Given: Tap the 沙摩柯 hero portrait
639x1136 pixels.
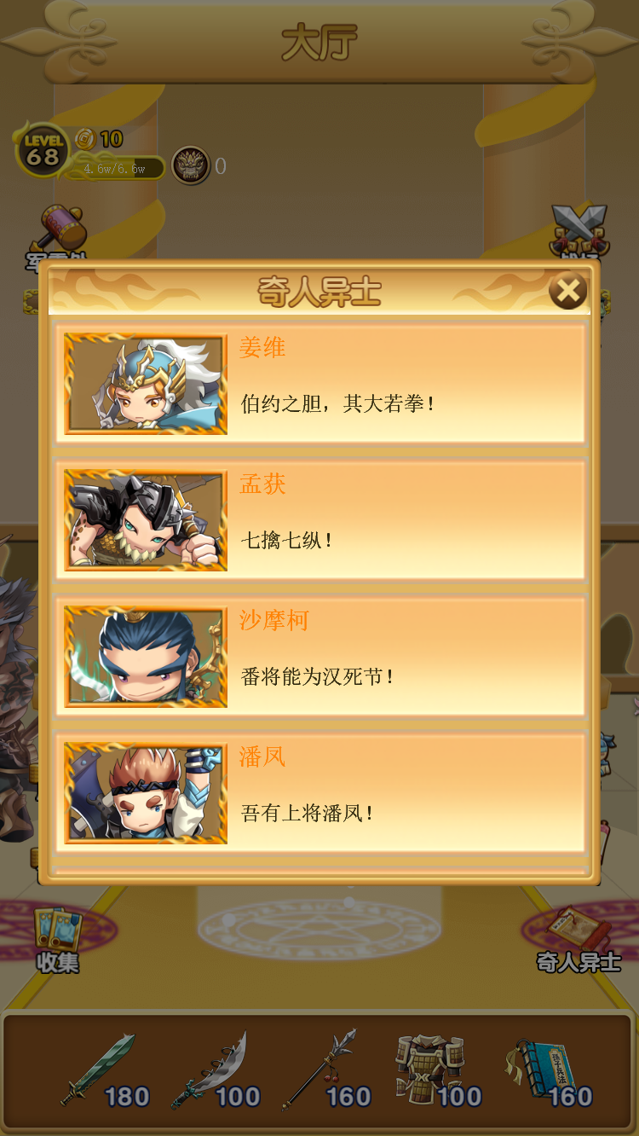Looking at the screenshot, I should pos(146,657).
